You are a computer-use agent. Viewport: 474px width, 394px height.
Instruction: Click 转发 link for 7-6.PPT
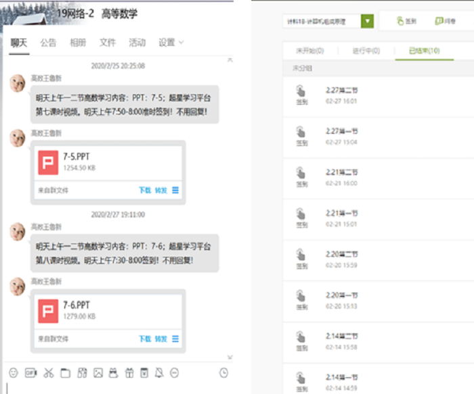tap(160, 339)
